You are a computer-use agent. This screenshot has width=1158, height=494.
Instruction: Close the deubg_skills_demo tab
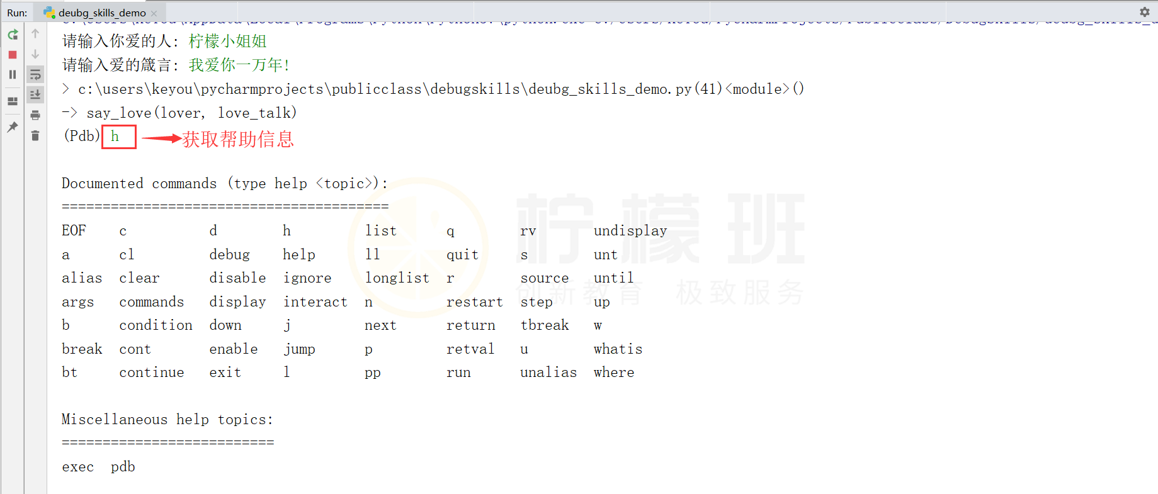[154, 13]
